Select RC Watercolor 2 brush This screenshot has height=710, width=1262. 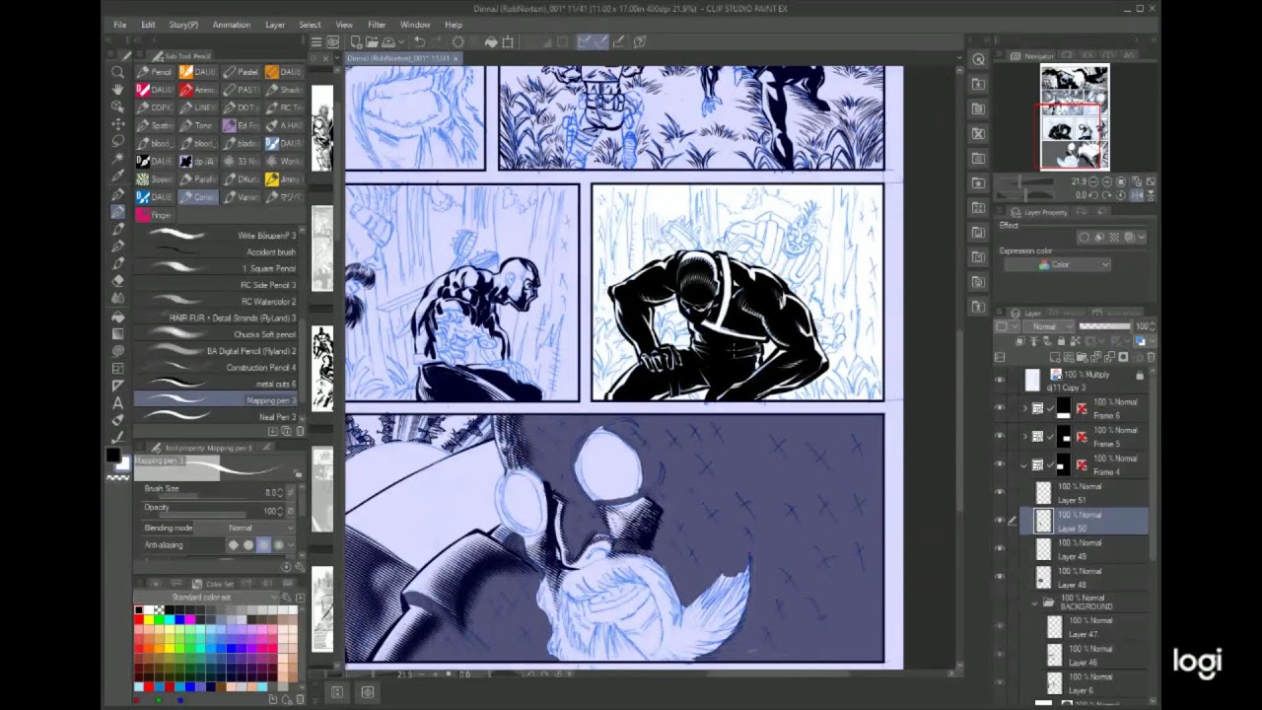point(217,301)
